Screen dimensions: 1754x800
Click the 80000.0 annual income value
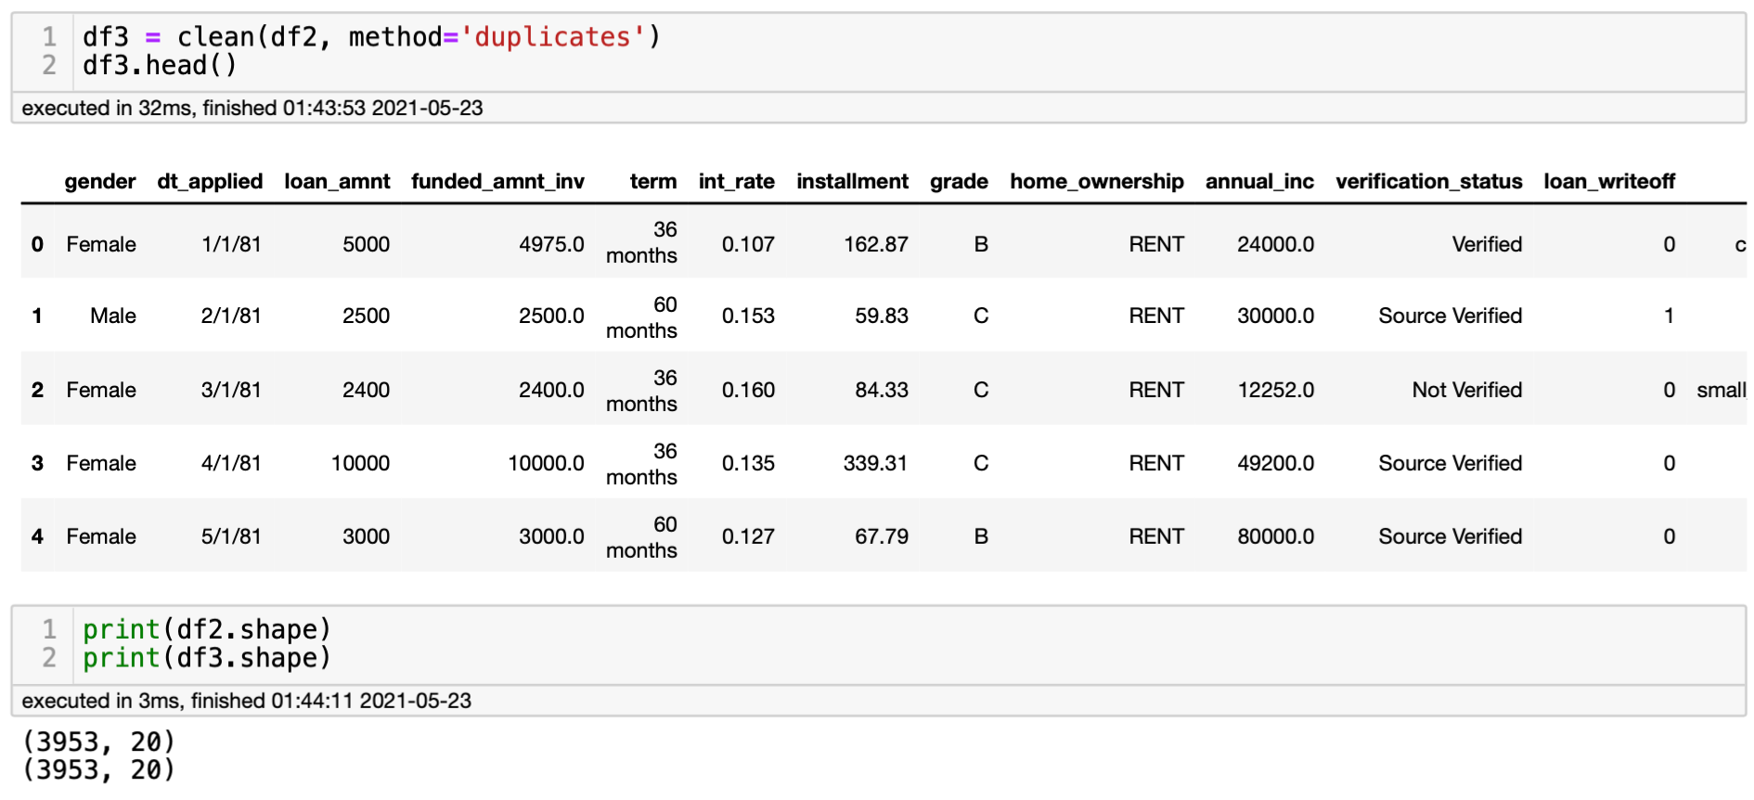pyautogui.click(x=1275, y=536)
